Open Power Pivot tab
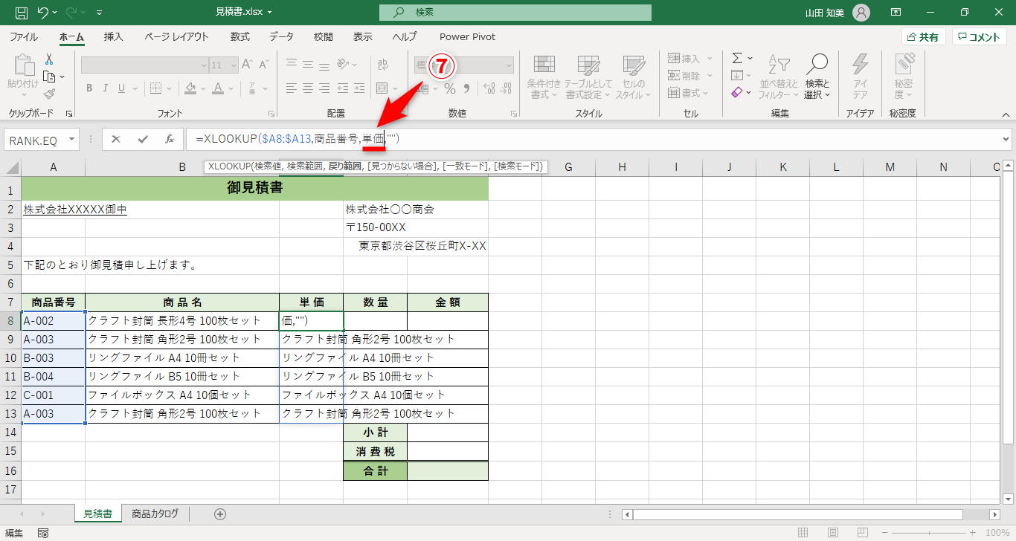This screenshot has height=541, width=1016. (467, 36)
